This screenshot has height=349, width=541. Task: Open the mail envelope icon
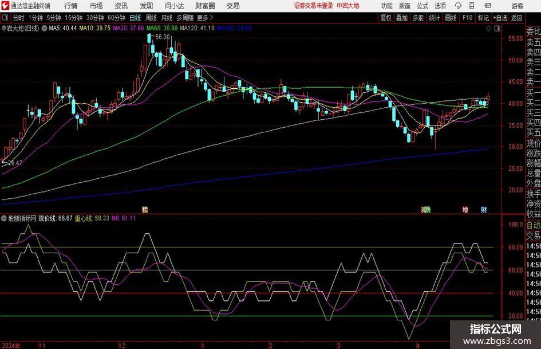(x=488, y=6)
